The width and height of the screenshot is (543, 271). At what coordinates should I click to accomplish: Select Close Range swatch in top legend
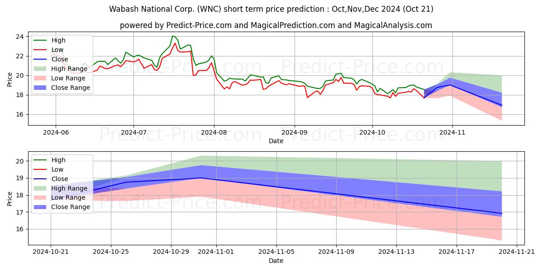pyautogui.click(x=41, y=88)
